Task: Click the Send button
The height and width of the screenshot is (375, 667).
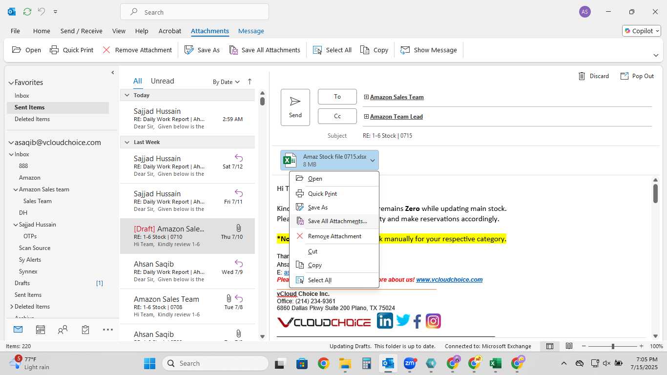Action: click(x=295, y=107)
